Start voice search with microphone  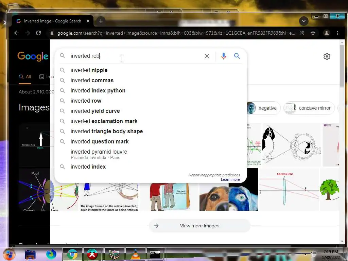(224, 56)
